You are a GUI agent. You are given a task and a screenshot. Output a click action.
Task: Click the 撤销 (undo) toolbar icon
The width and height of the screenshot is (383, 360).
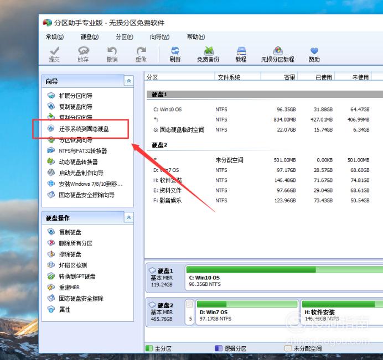[112, 54]
